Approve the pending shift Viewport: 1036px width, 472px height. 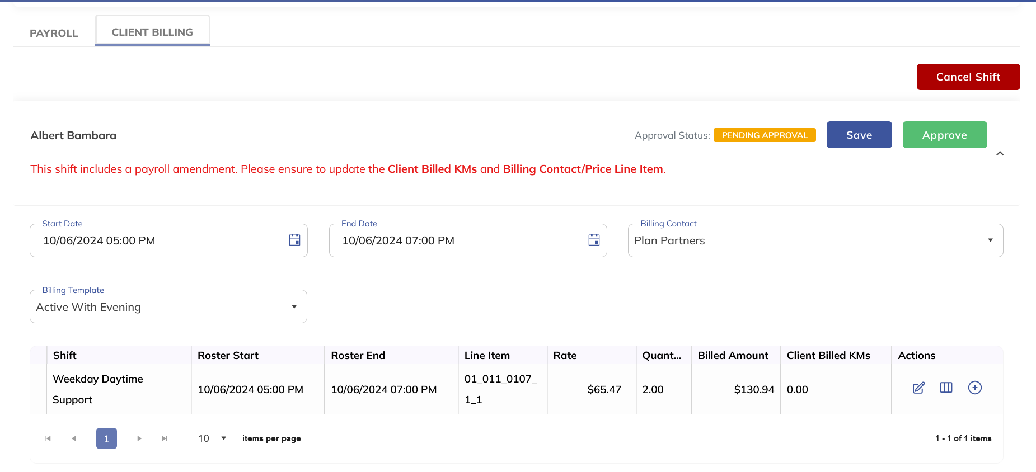(x=944, y=135)
